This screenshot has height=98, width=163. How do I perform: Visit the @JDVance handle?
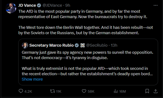tap(52, 6)
